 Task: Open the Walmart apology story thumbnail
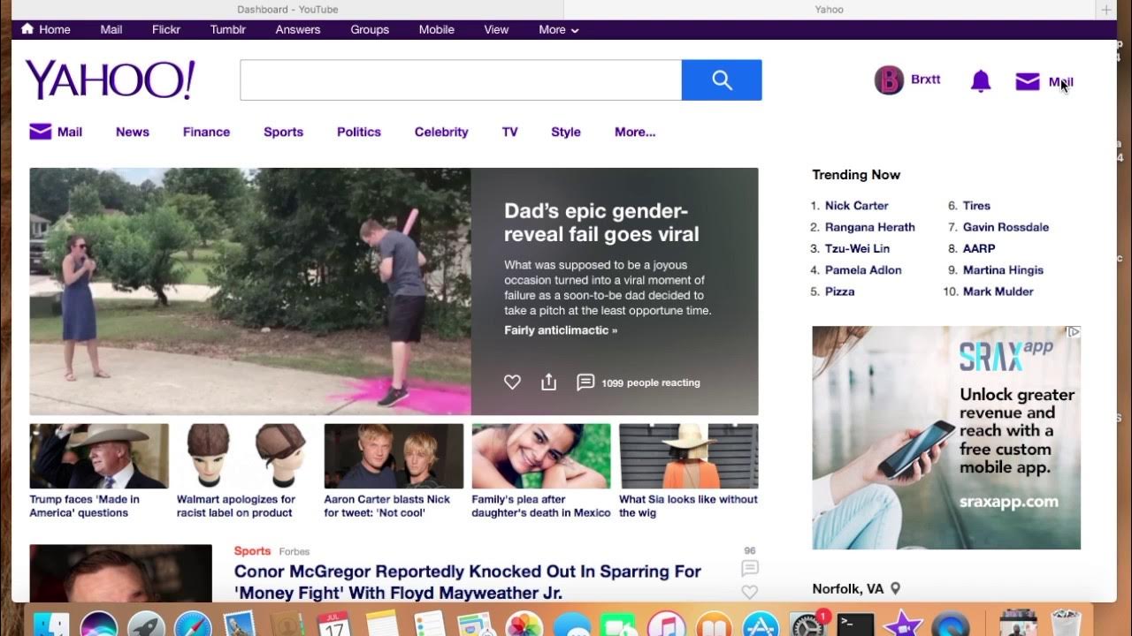tap(246, 456)
